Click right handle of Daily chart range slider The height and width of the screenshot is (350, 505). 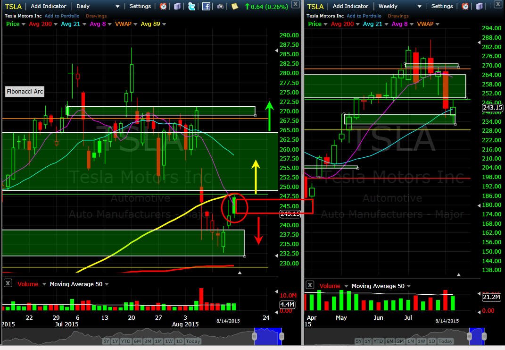(282, 337)
